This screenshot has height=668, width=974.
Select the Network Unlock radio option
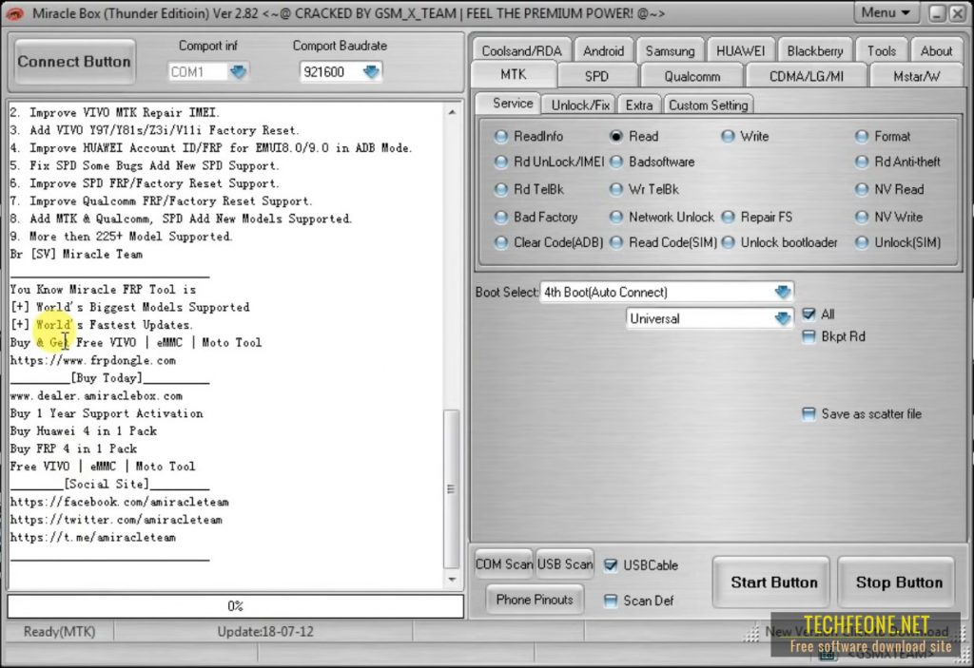point(615,218)
